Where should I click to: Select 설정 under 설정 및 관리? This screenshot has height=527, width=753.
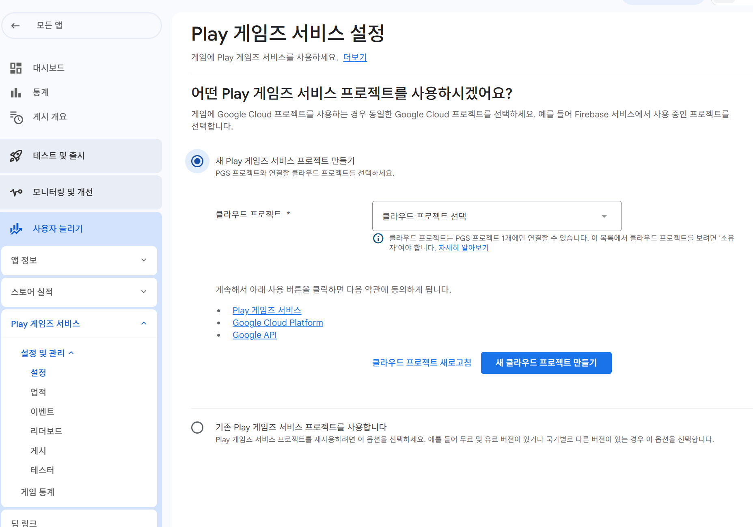click(x=39, y=373)
